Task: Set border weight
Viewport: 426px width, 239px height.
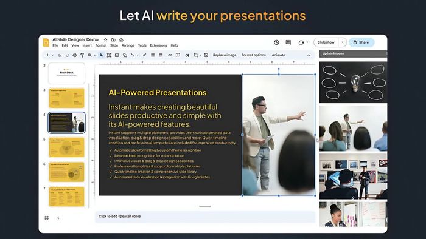Action: tap(153, 55)
